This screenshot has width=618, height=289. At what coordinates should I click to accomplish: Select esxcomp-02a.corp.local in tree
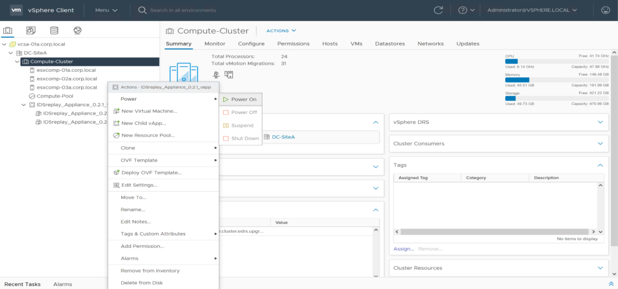tap(66, 79)
